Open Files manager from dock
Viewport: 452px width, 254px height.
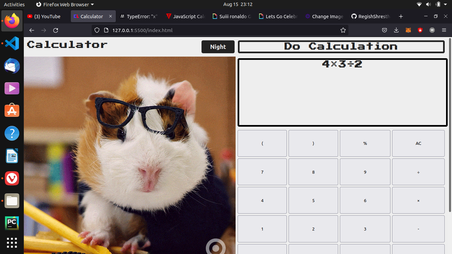pos(12,201)
